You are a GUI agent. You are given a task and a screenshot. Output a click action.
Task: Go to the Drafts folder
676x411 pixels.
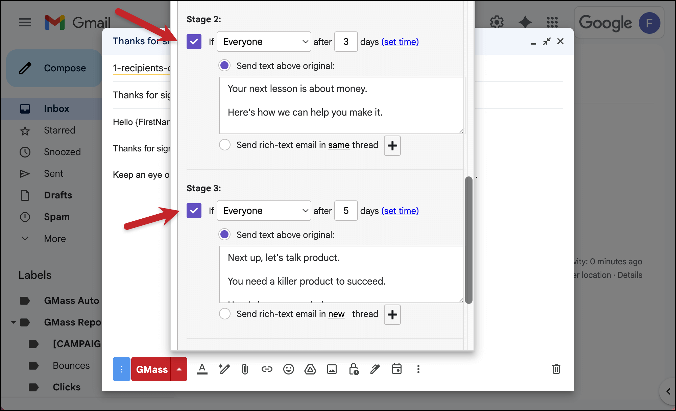click(58, 195)
